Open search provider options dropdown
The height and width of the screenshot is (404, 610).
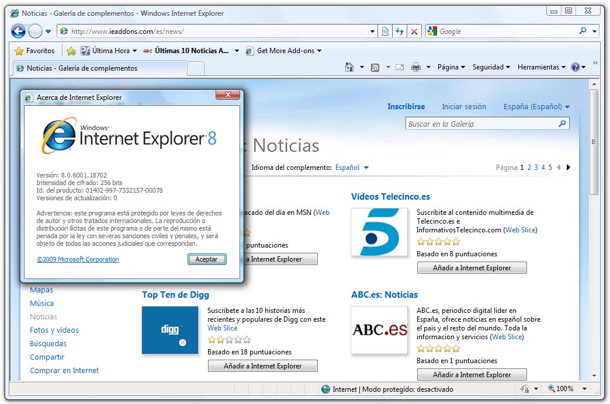click(595, 32)
